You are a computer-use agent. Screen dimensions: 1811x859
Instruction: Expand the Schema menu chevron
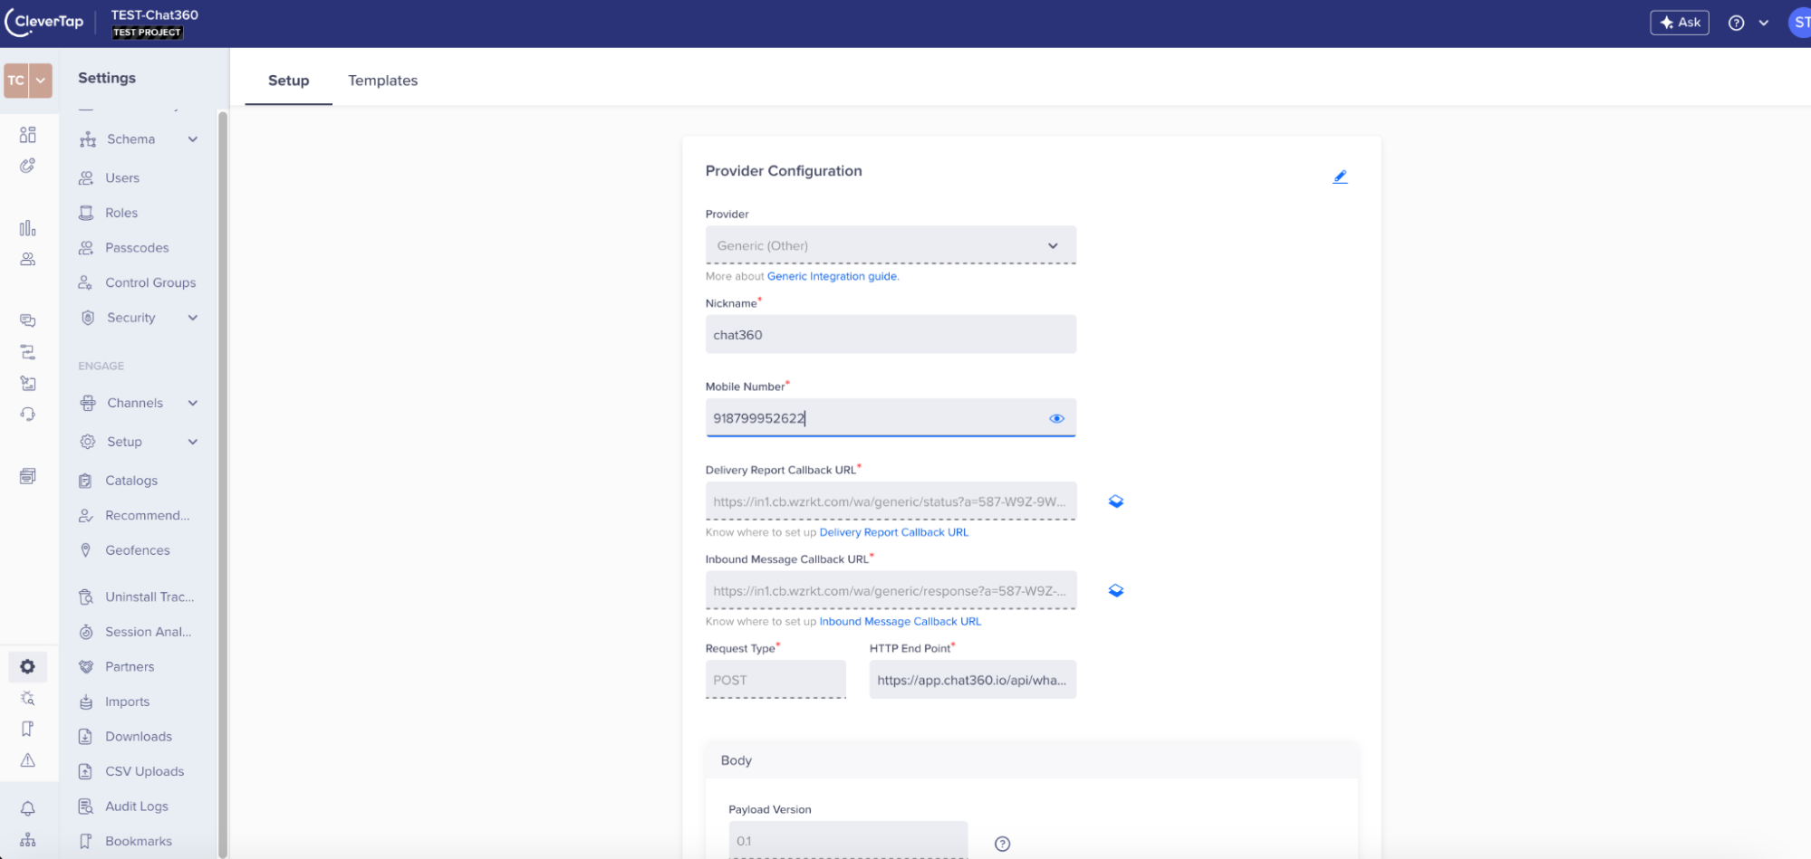[193, 139]
